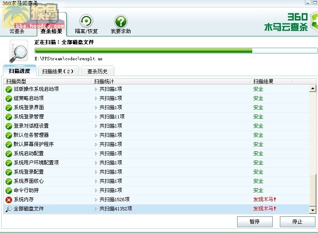Image resolution: width=318 pixels, height=233 pixels.
Task: Click the 我要求助 help question-mark icon
Action: (x=121, y=21)
